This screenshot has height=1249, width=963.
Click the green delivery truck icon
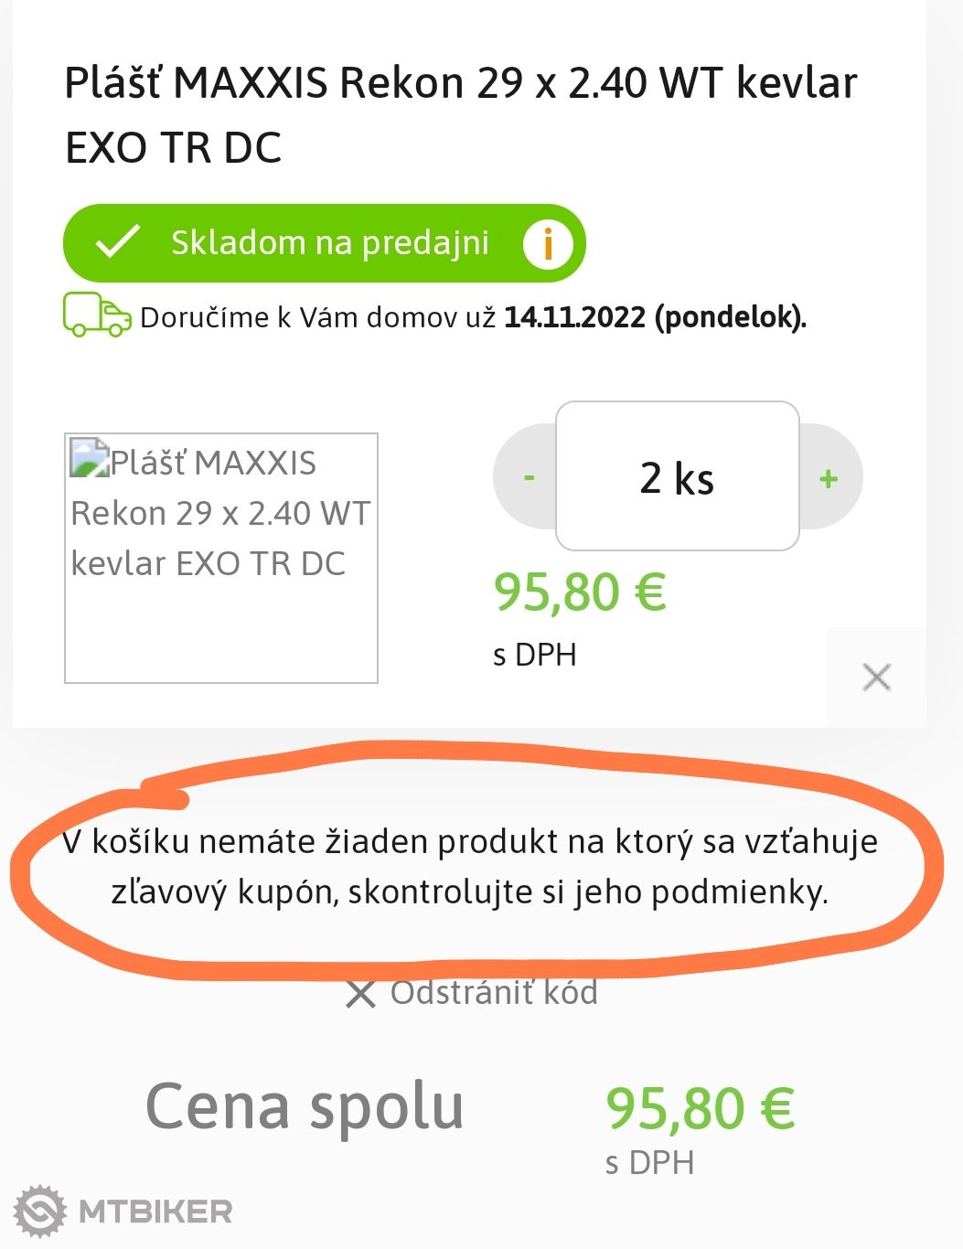96,315
